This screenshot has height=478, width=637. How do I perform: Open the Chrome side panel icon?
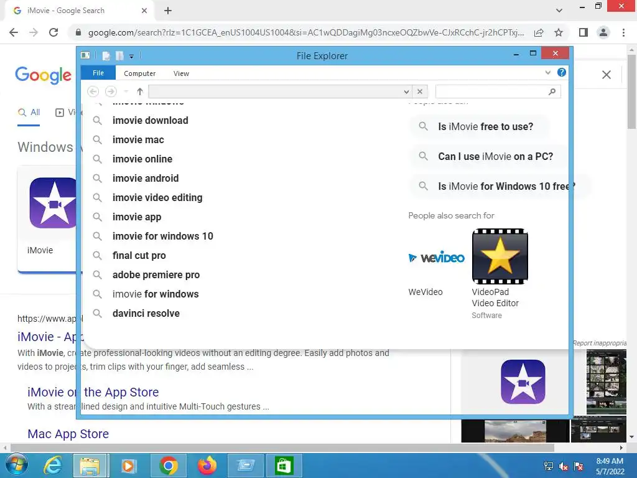point(584,32)
